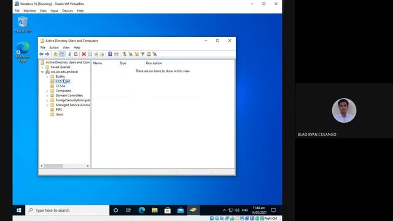
Task: Expand the Domain Controllers node
Action: [x=47, y=96]
